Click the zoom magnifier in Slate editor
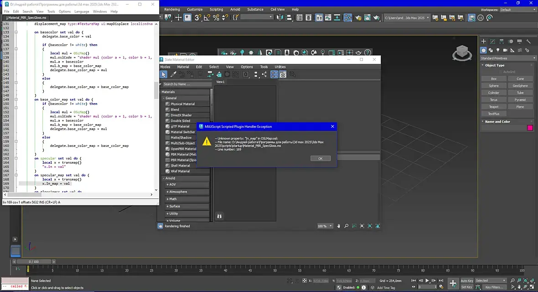 346,226
